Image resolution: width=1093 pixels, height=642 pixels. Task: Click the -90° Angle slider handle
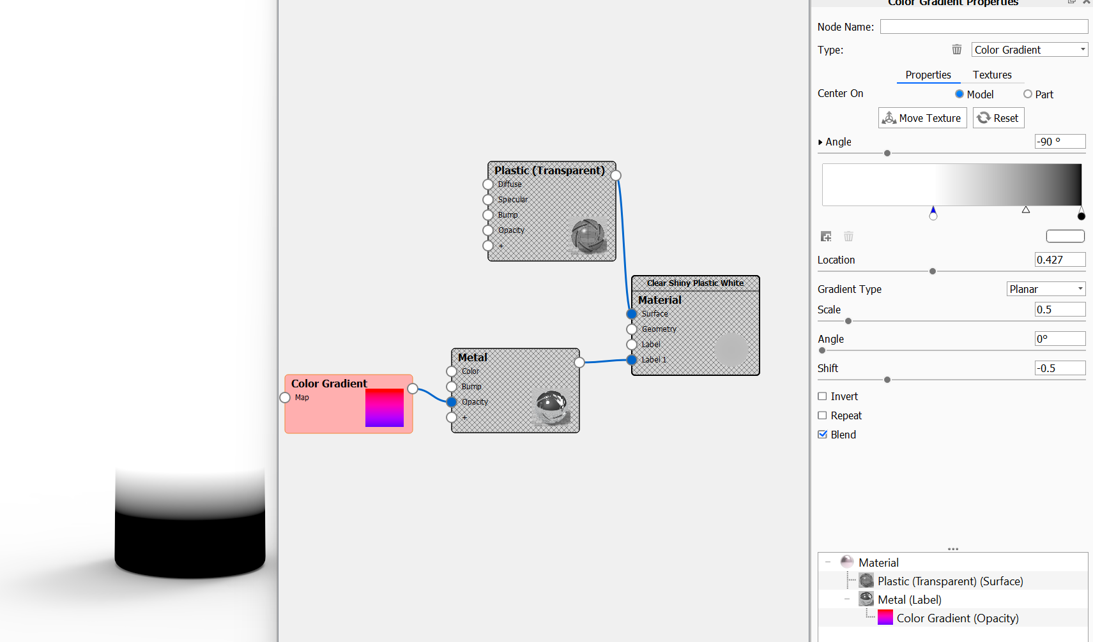[887, 153]
